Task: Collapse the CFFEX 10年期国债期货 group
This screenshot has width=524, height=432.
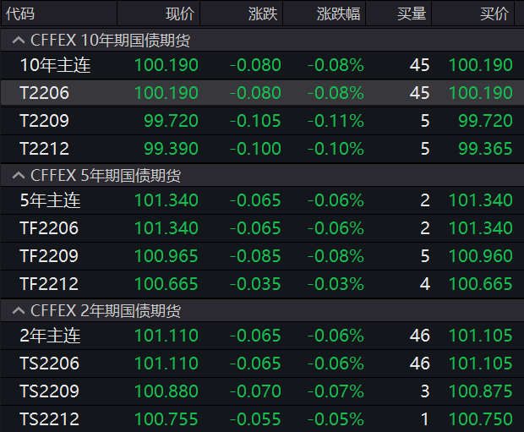Action: [x=17, y=40]
